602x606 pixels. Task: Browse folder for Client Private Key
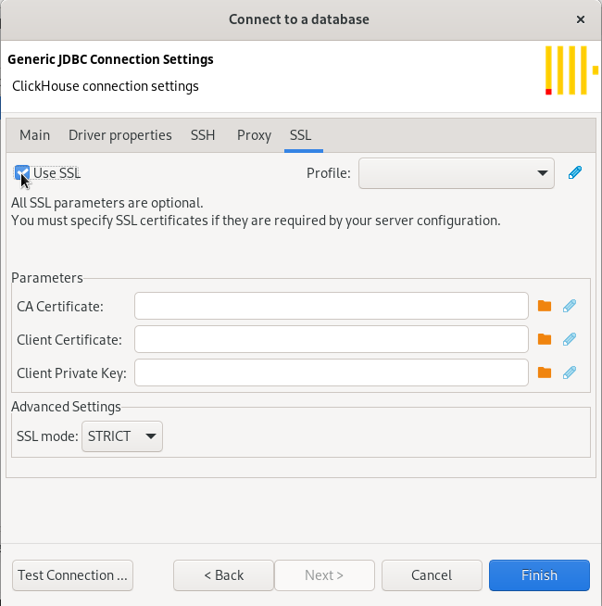pos(545,372)
